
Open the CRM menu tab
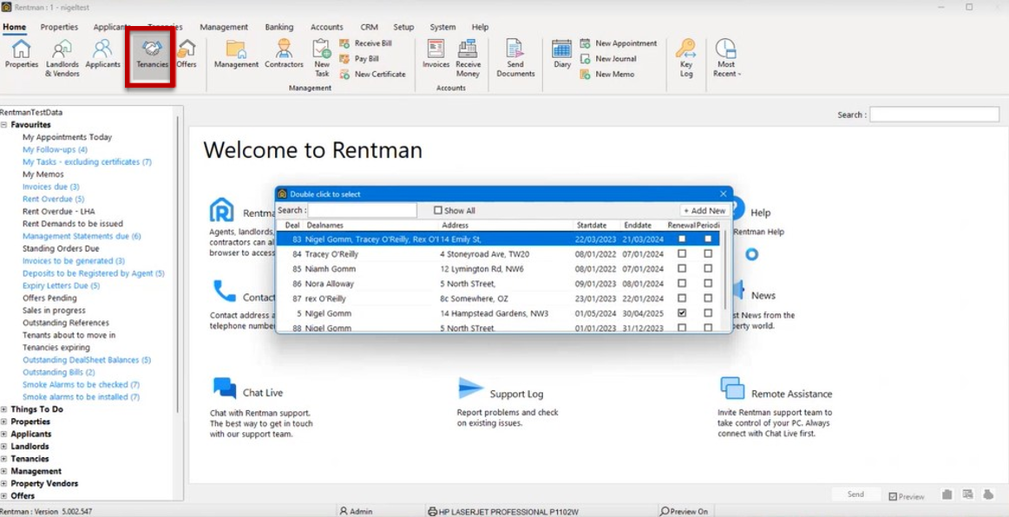pyautogui.click(x=369, y=27)
